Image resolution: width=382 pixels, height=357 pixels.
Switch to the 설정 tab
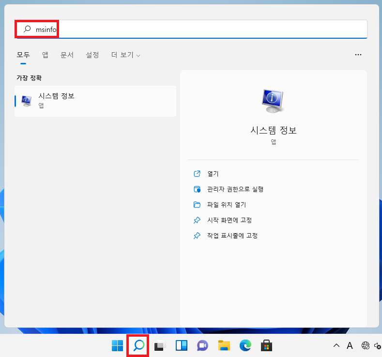coord(92,55)
